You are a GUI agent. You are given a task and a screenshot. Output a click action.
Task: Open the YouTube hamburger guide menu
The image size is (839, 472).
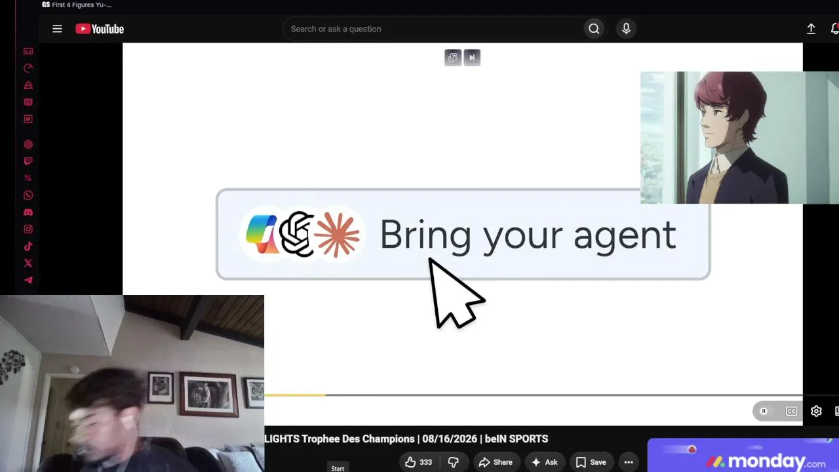57,29
